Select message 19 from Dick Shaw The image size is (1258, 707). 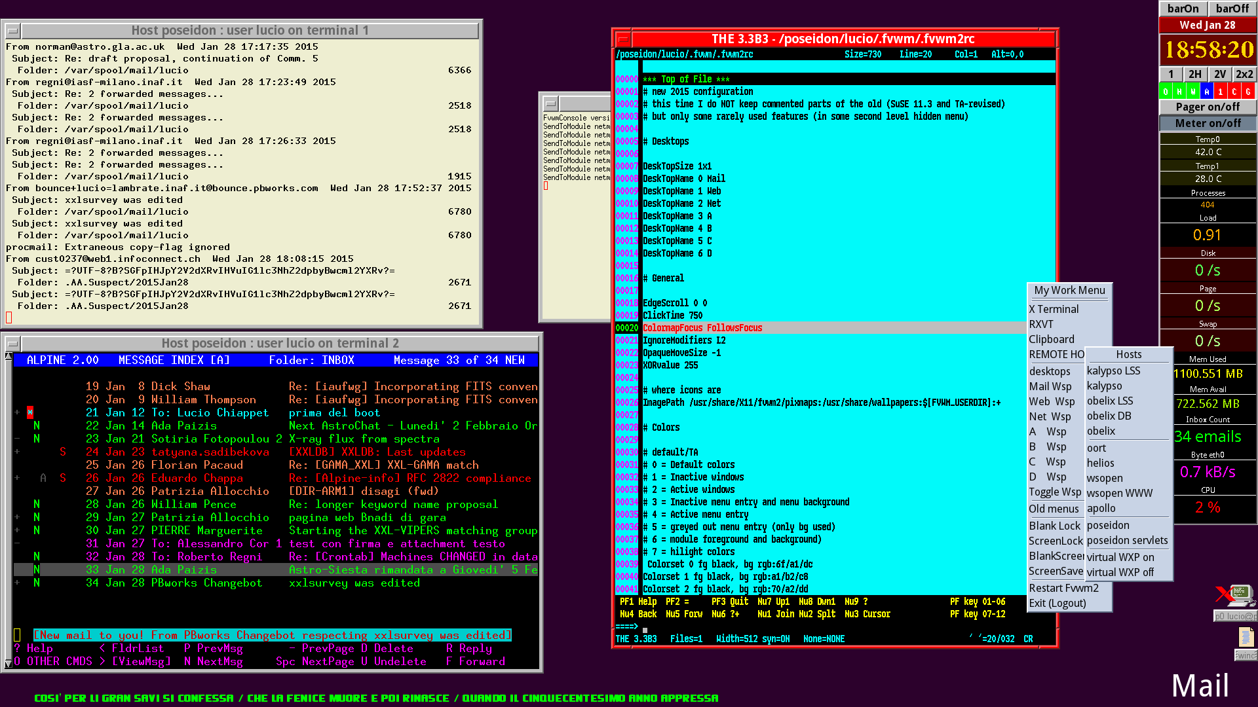coord(276,386)
